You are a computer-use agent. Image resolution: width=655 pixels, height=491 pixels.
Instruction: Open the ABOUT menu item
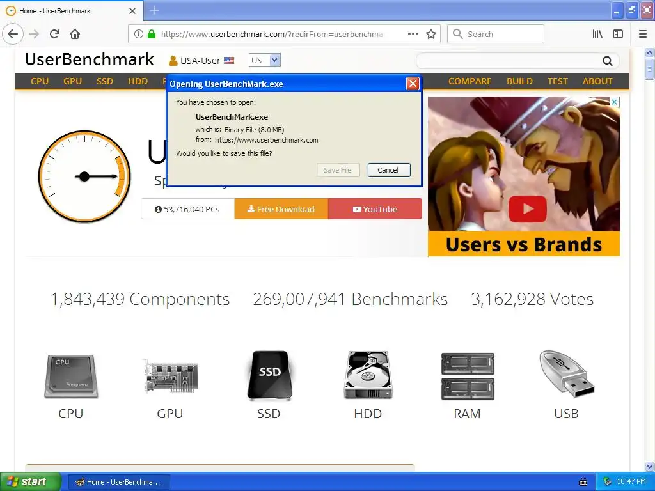[x=597, y=81]
